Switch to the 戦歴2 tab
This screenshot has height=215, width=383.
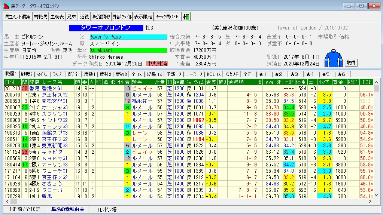pyautogui.click(x=27, y=74)
